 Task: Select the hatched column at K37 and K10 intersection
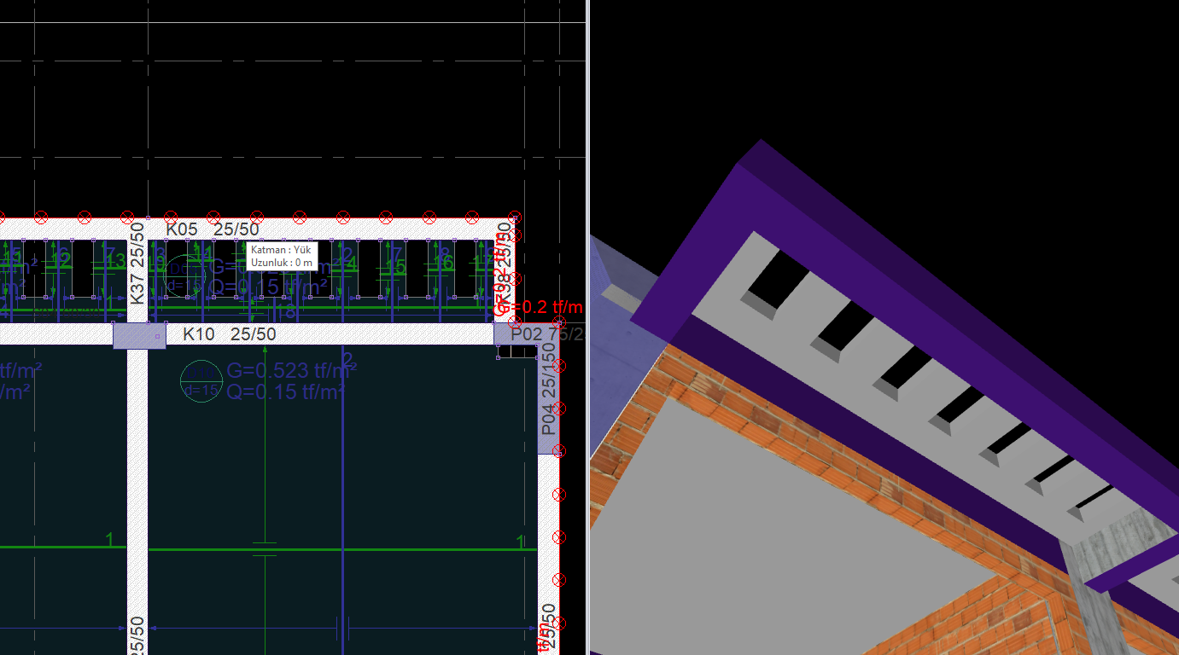coord(140,335)
